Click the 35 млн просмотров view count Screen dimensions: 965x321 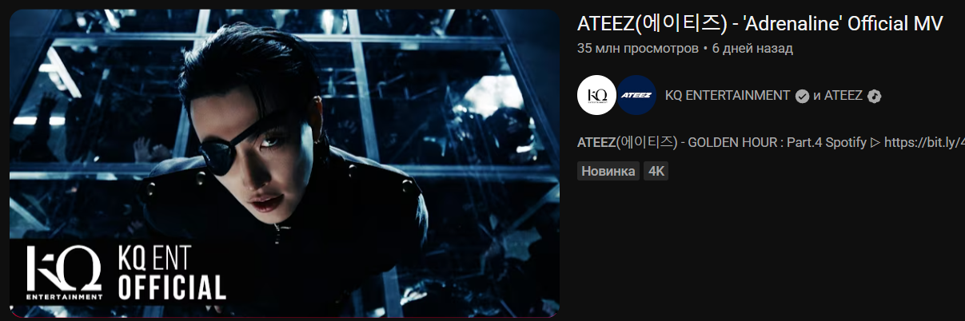click(x=638, y=49)
